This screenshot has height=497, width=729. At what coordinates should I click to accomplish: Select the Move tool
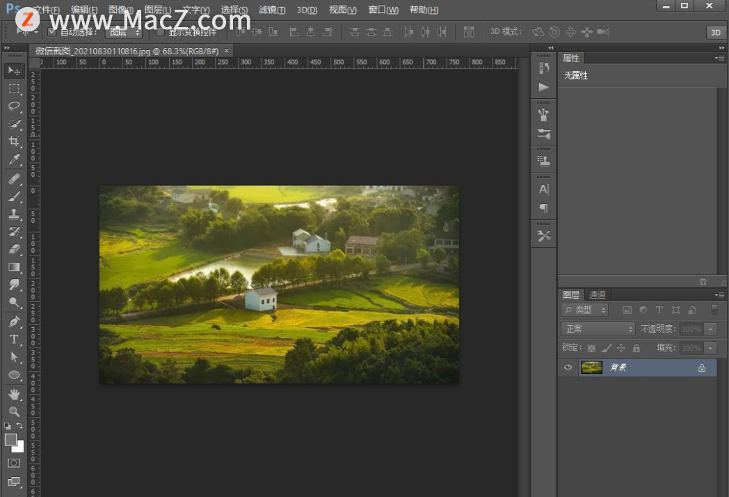pyautogui.click(x=14, y=71)
